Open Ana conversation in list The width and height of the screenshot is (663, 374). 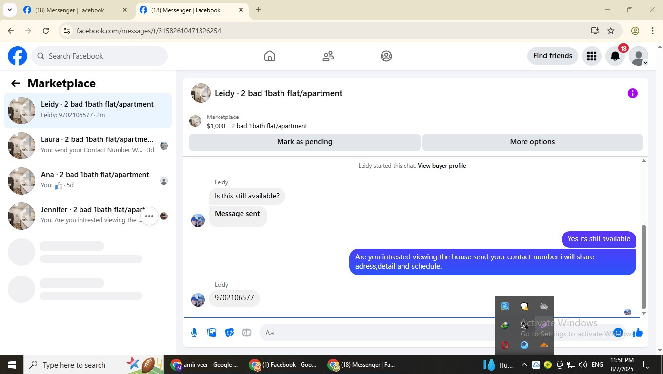pyautogui.click(x=88, y=181)
